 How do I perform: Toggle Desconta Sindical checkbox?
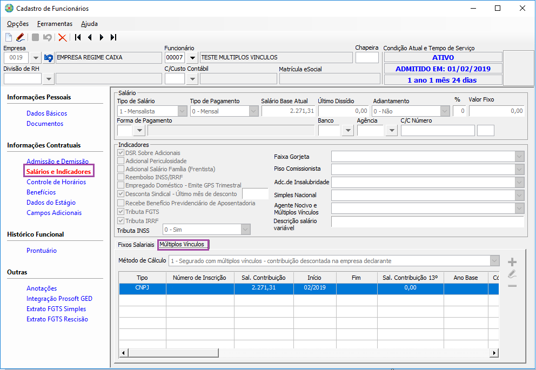coord(120,194)
